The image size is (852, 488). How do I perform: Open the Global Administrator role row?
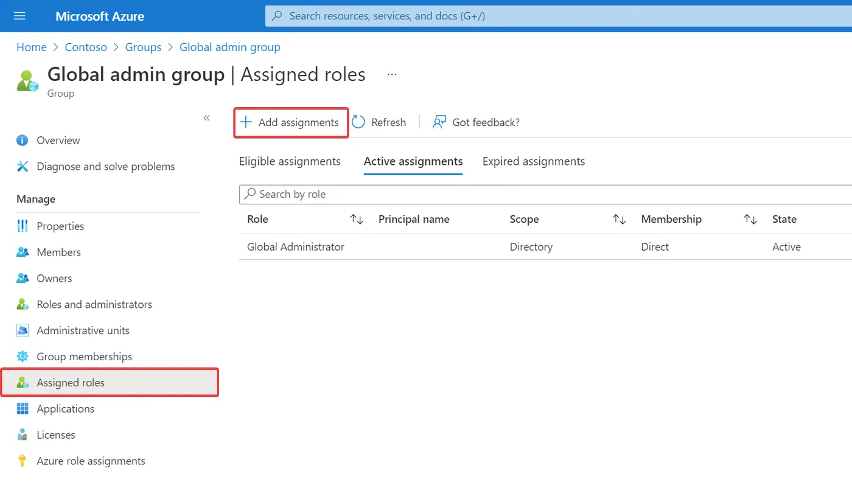545,247
